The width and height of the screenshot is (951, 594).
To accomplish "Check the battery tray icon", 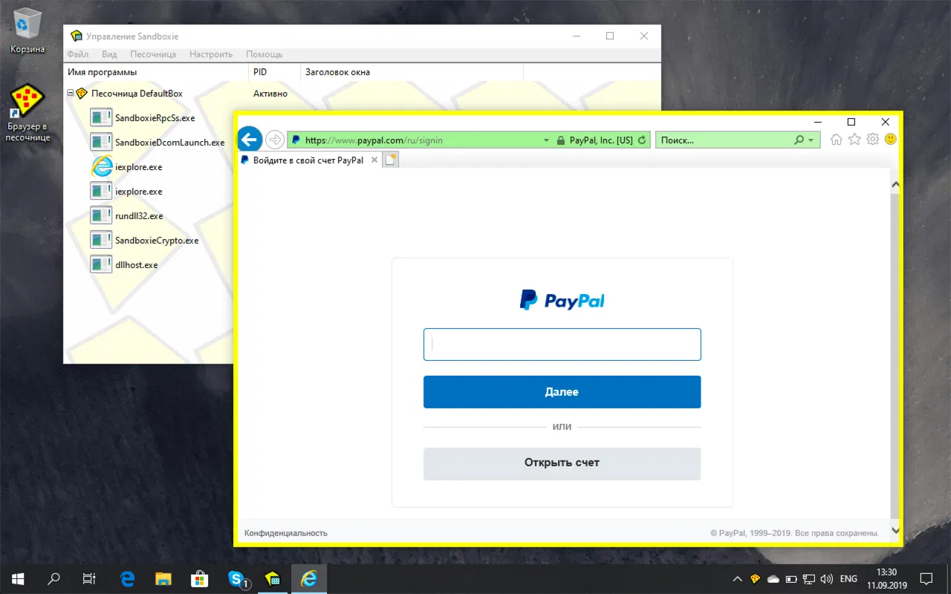I will [791, 579].
